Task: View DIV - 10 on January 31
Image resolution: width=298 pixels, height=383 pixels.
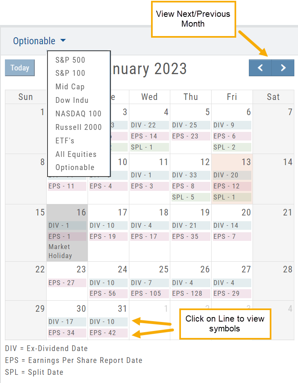Action: tap(108, 322)
